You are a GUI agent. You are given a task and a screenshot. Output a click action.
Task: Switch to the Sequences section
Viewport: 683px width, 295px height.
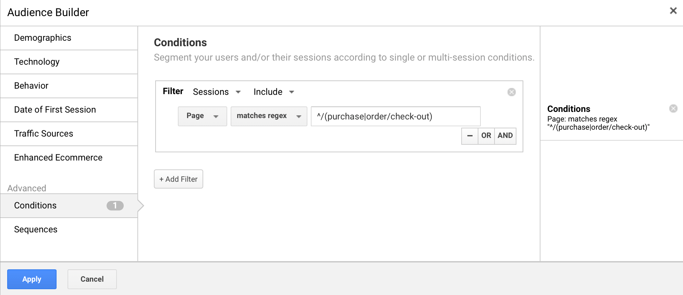69,230
